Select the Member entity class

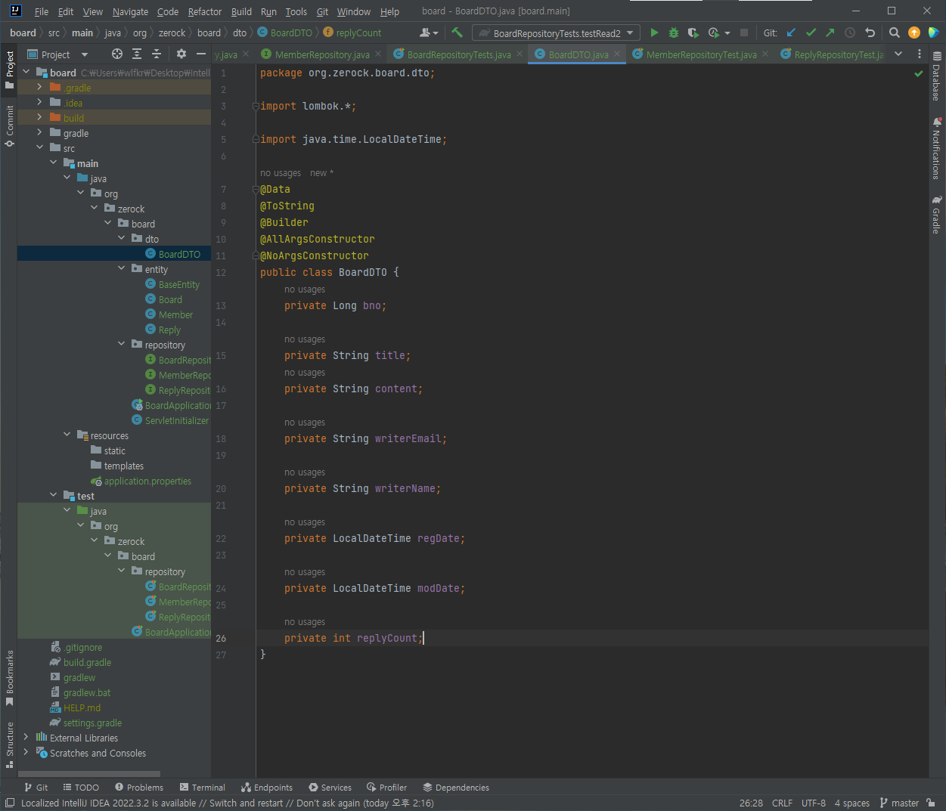click(175, 314)
